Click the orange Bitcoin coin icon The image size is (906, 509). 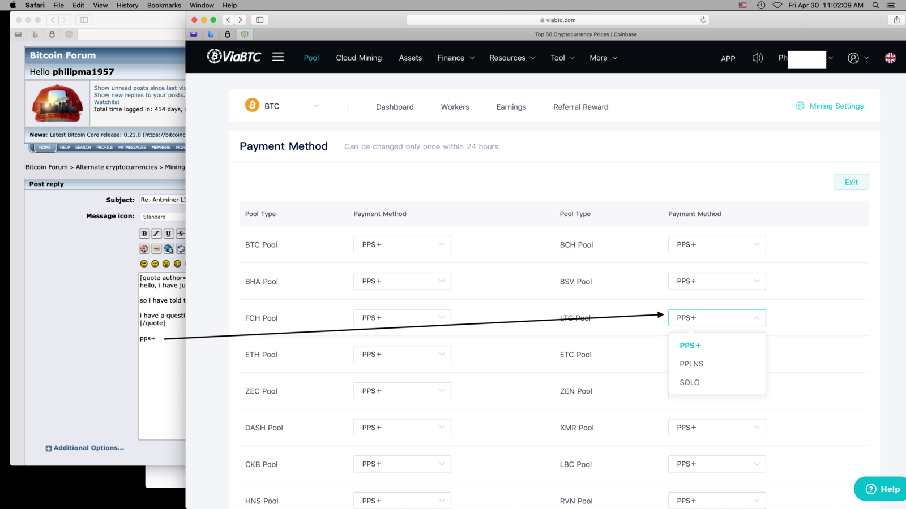252,105
